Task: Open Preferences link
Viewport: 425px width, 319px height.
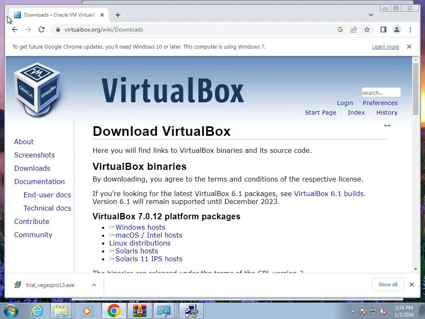Action: click(x=380, y=103)
